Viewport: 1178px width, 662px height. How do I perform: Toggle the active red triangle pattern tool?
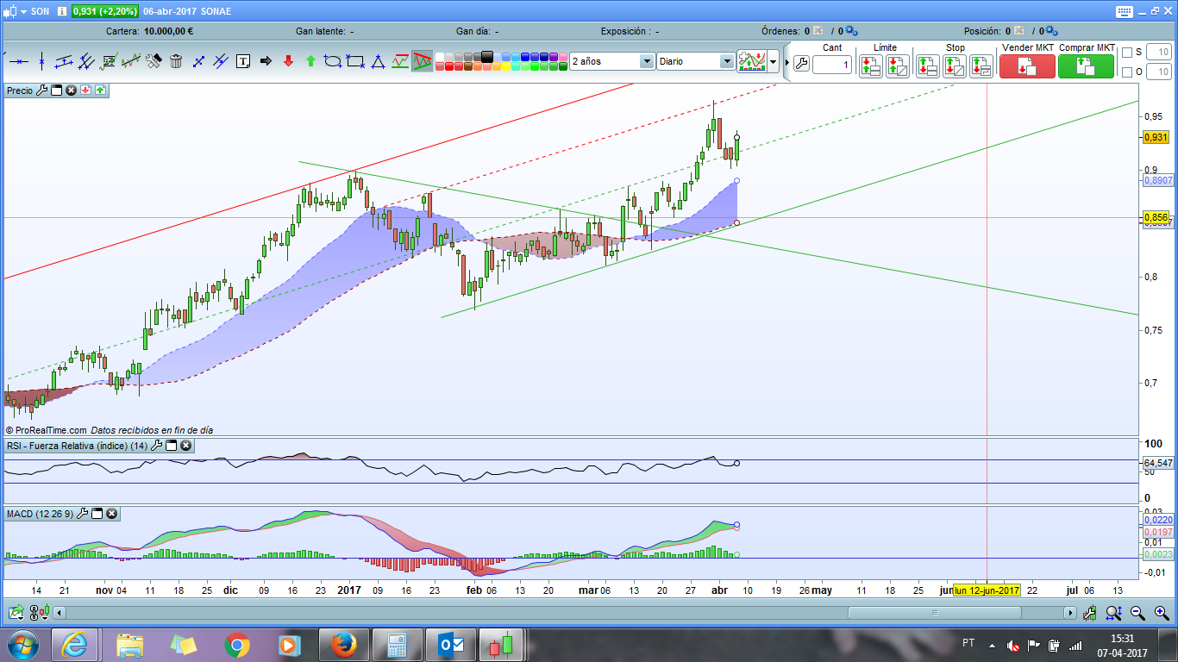422,61
